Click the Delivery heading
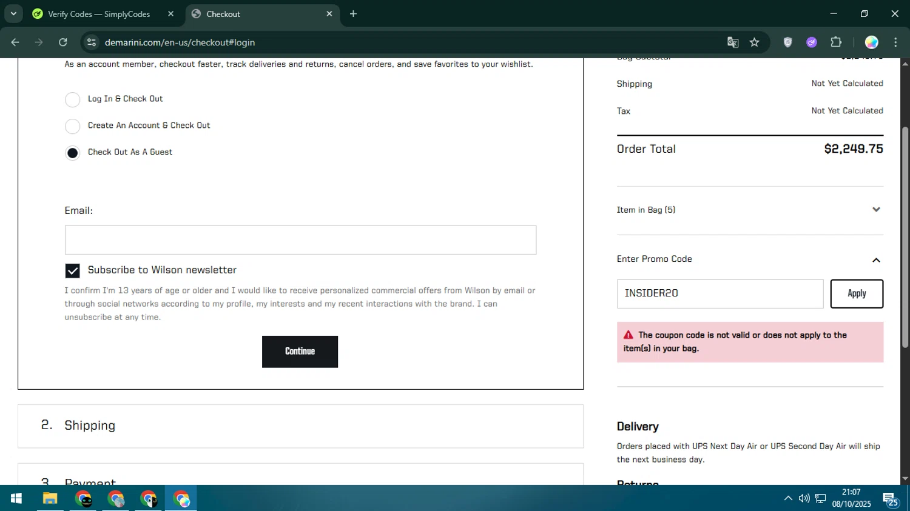 (638, 427)
